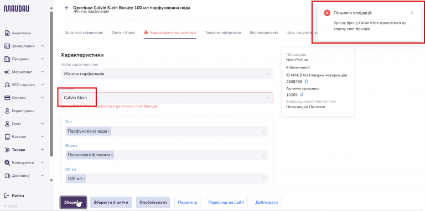Switch to Товарна інформація tab
The height and width of the screenshot is (211, 425).
[x=223, y=33]
